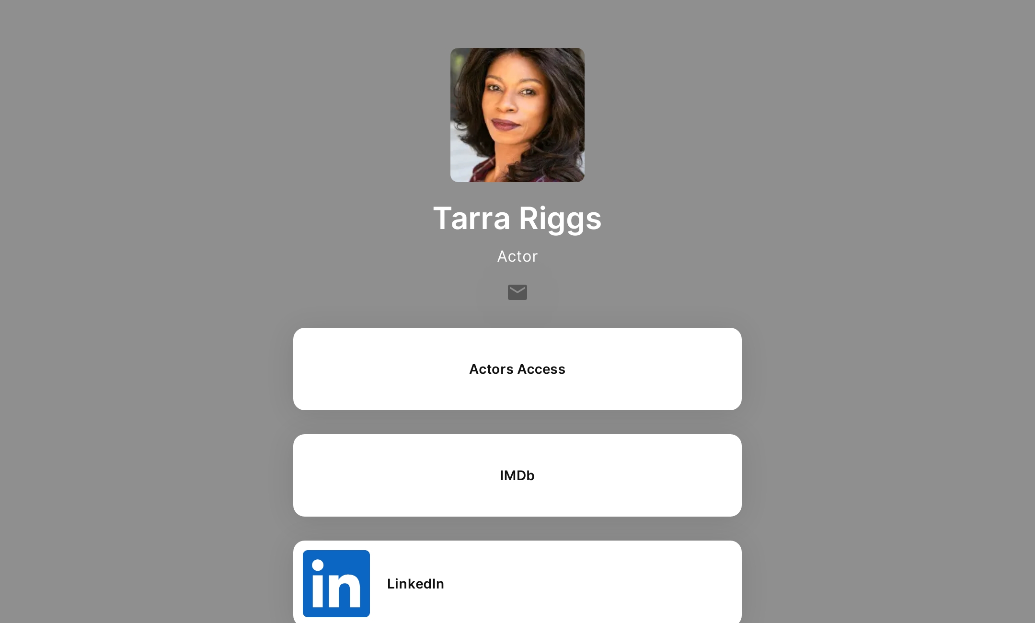Open the LinkedIn profile card

[517, 584]
